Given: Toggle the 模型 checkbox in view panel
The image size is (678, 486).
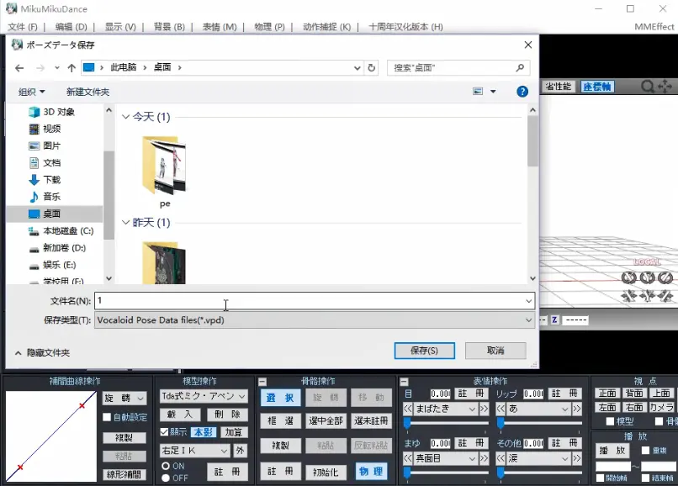Looking at the screenshot, I should 610,421.
